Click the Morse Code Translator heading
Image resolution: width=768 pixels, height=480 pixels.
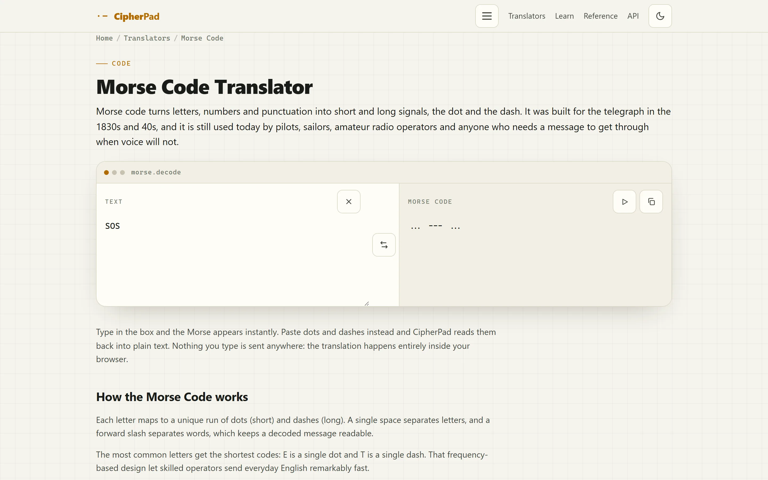tap(204, 87)
